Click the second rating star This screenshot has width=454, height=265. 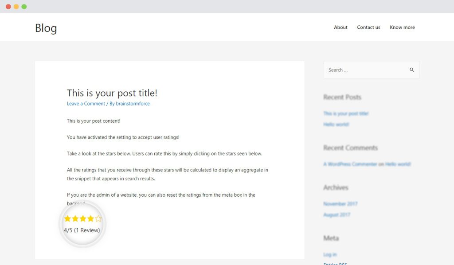(x=75, y=218)
